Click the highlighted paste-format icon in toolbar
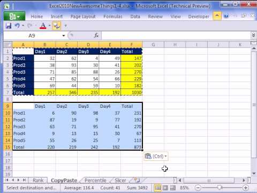The image size is (257, 193). coord(56,26)
